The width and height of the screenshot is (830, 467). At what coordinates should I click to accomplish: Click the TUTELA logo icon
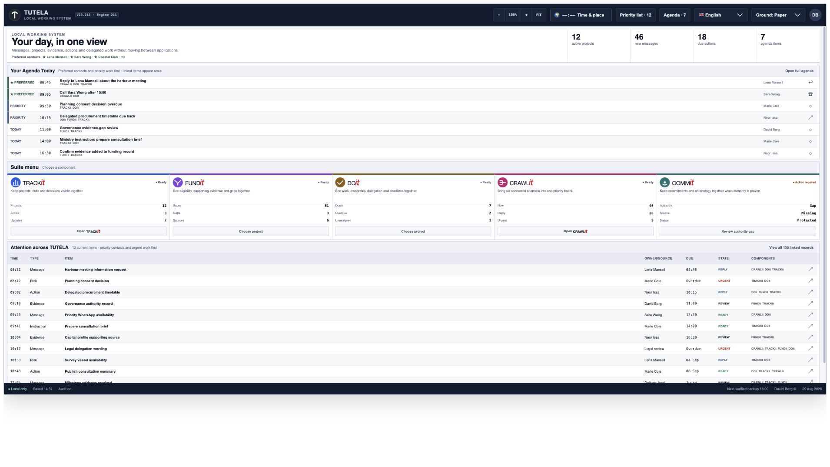15,15
